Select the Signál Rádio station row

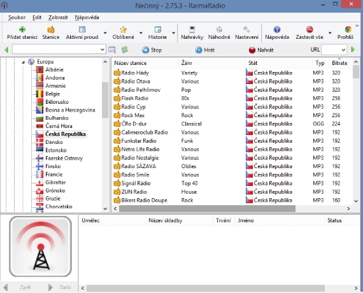(232, 183)
